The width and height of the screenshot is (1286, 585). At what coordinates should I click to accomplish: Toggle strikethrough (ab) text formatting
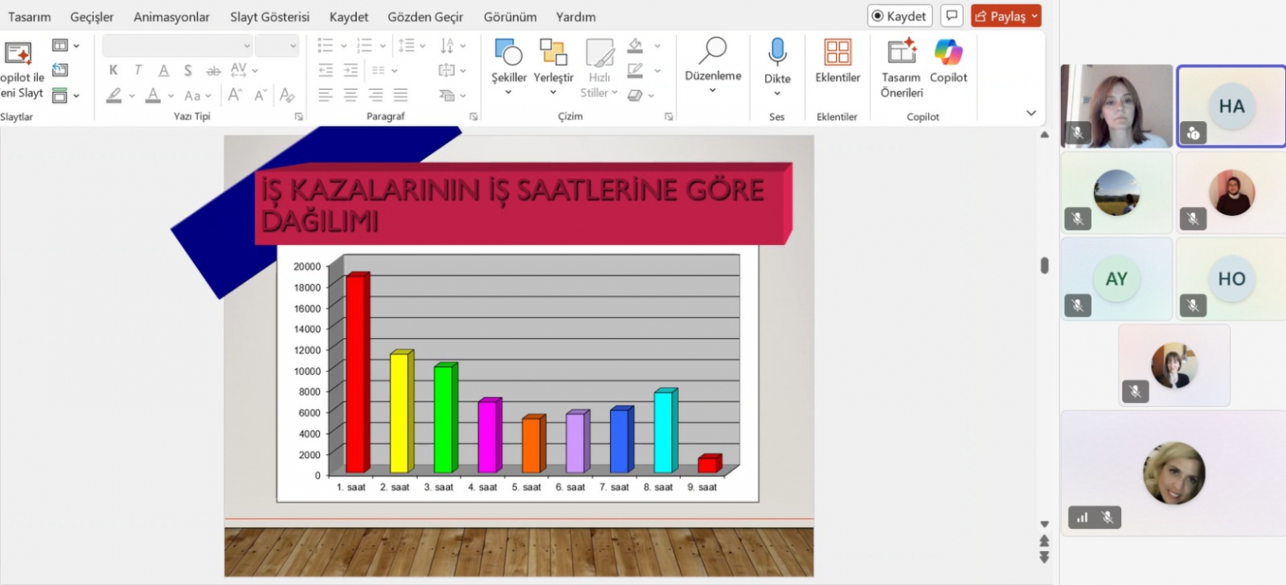point(213,71)
